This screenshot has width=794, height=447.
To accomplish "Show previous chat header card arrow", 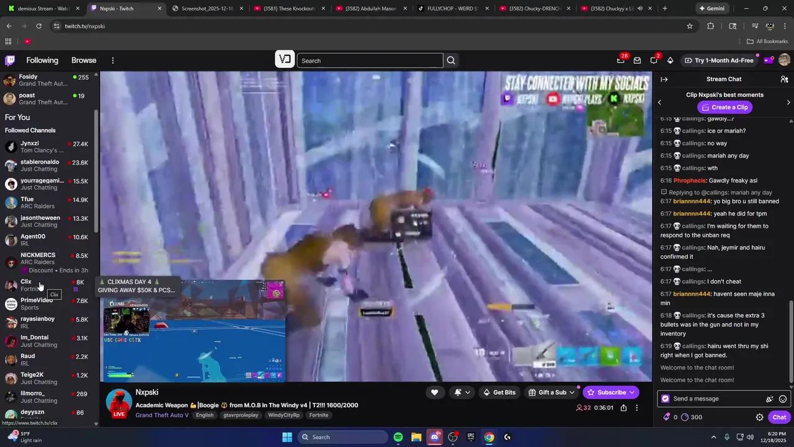I will 659,102.
